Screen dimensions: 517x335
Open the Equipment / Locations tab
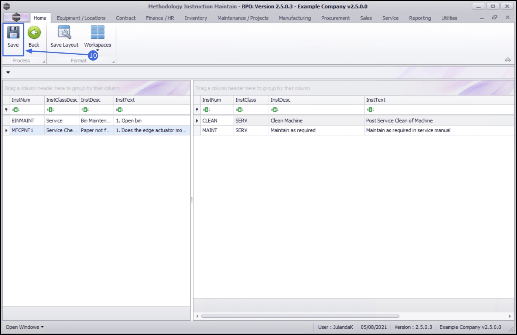pos(81,18)
